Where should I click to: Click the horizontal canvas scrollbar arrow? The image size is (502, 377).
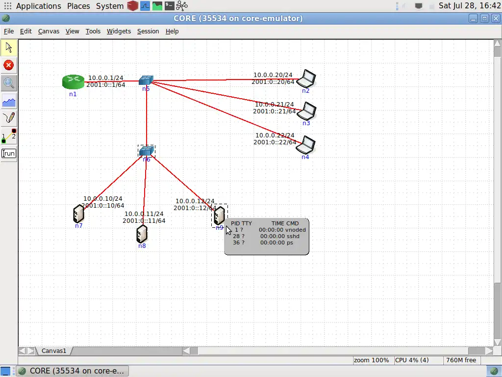pos(189,350)
